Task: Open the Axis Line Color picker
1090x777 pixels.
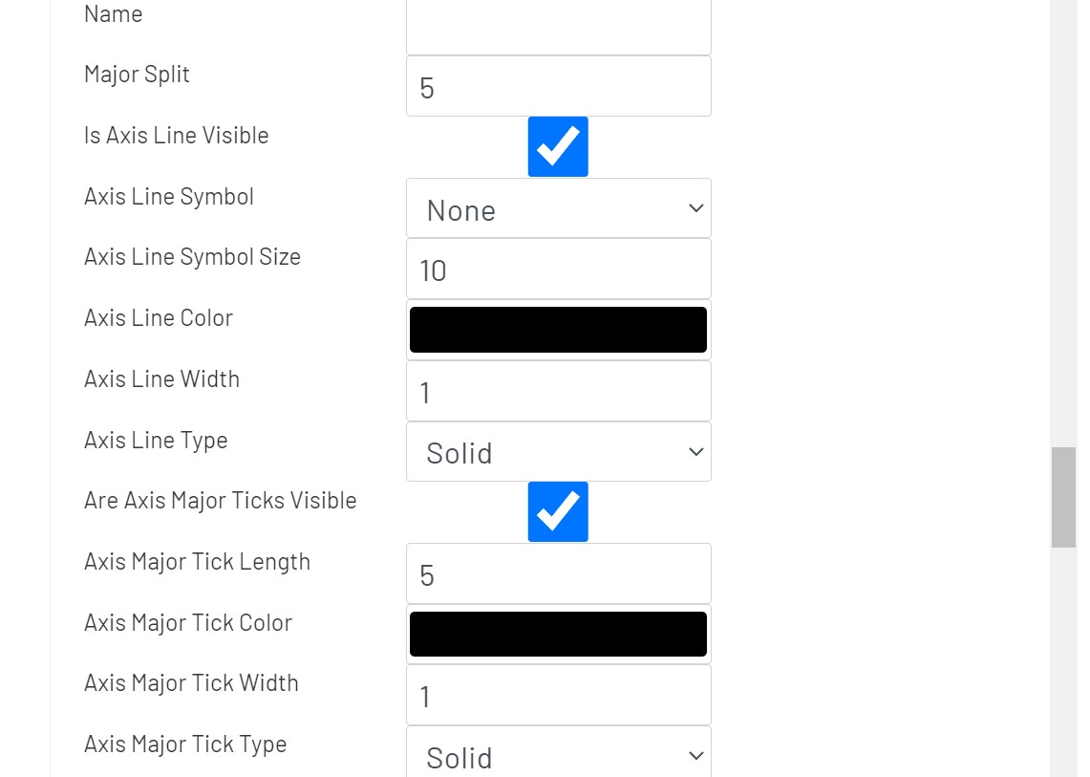Action: 558,329
